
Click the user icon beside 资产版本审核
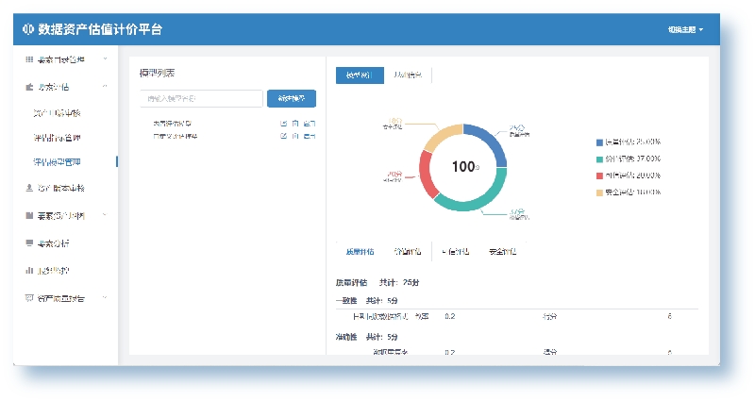pos(29,189)
